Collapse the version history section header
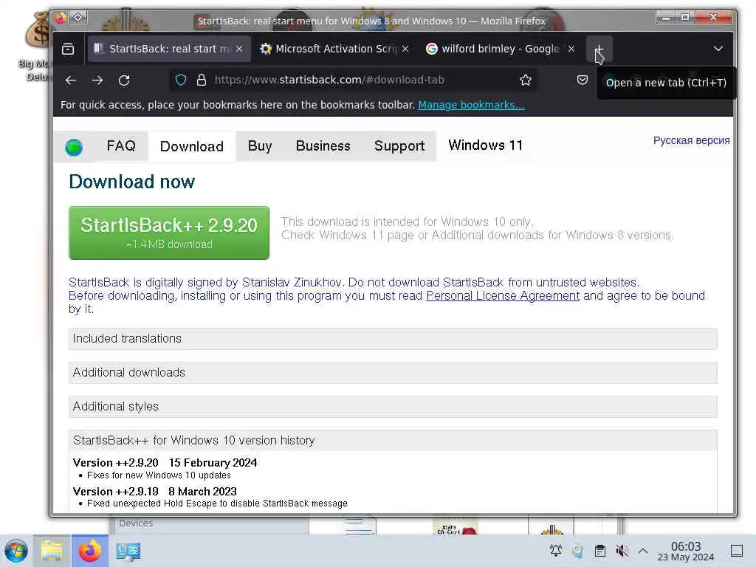Screen dimensions: 756x567 click(393, 441)
